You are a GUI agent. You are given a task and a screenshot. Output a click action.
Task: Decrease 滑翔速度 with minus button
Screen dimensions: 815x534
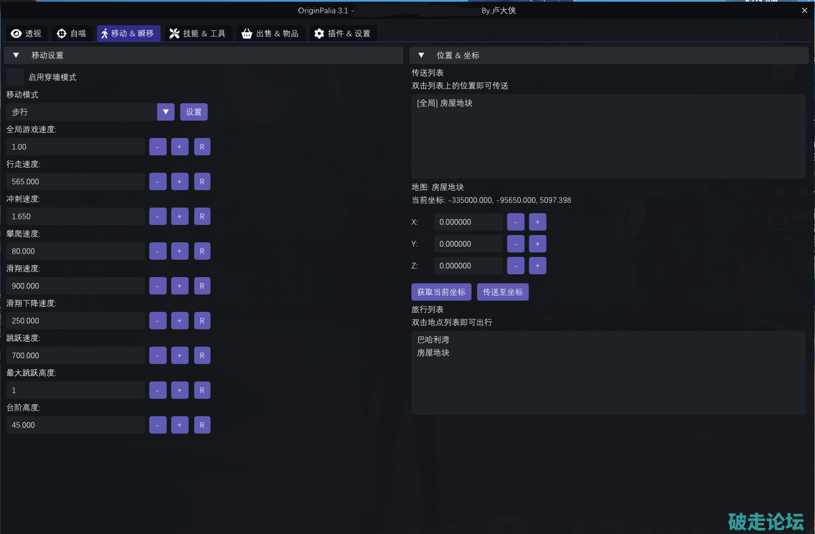(x=158, y=286)
